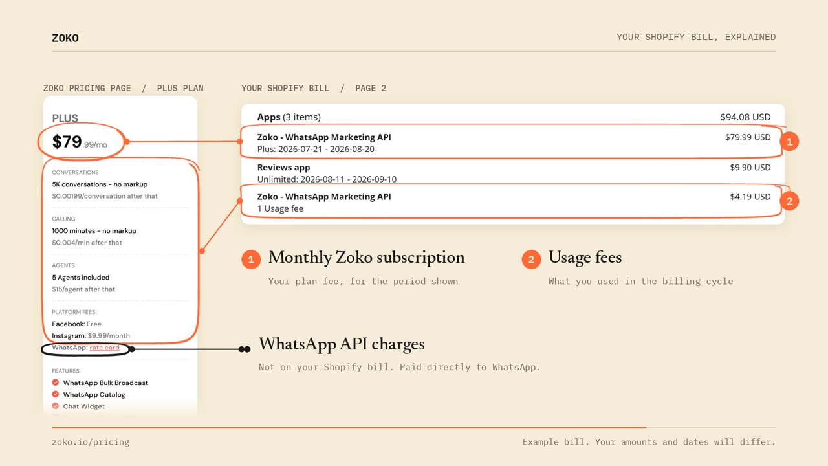Click the 'WhatsApp Bulk Broadcast' feature text
The height and width of the screenshot is (466, 828).
105,383
